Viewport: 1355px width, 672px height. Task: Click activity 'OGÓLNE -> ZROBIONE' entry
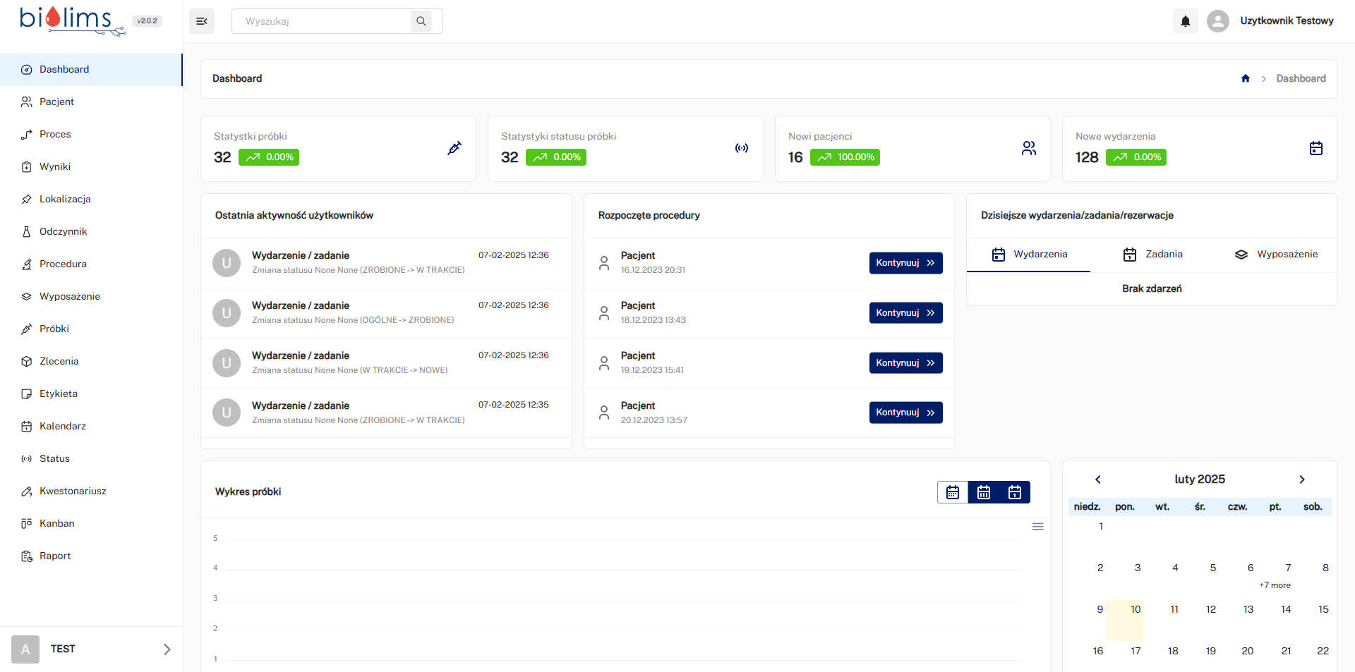pyautogui.click(x=386, y=313)
